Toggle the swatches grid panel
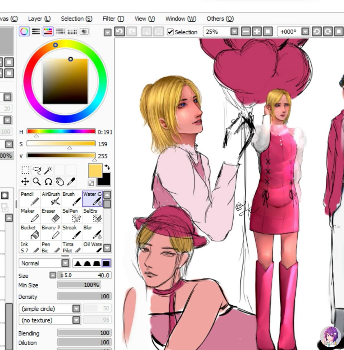This screenshot has height=350, width=344. click(x=72, y=31)
